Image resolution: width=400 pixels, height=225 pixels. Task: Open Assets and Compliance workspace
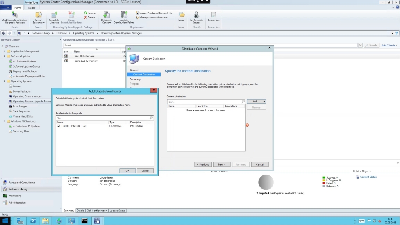tap(31, 183)
